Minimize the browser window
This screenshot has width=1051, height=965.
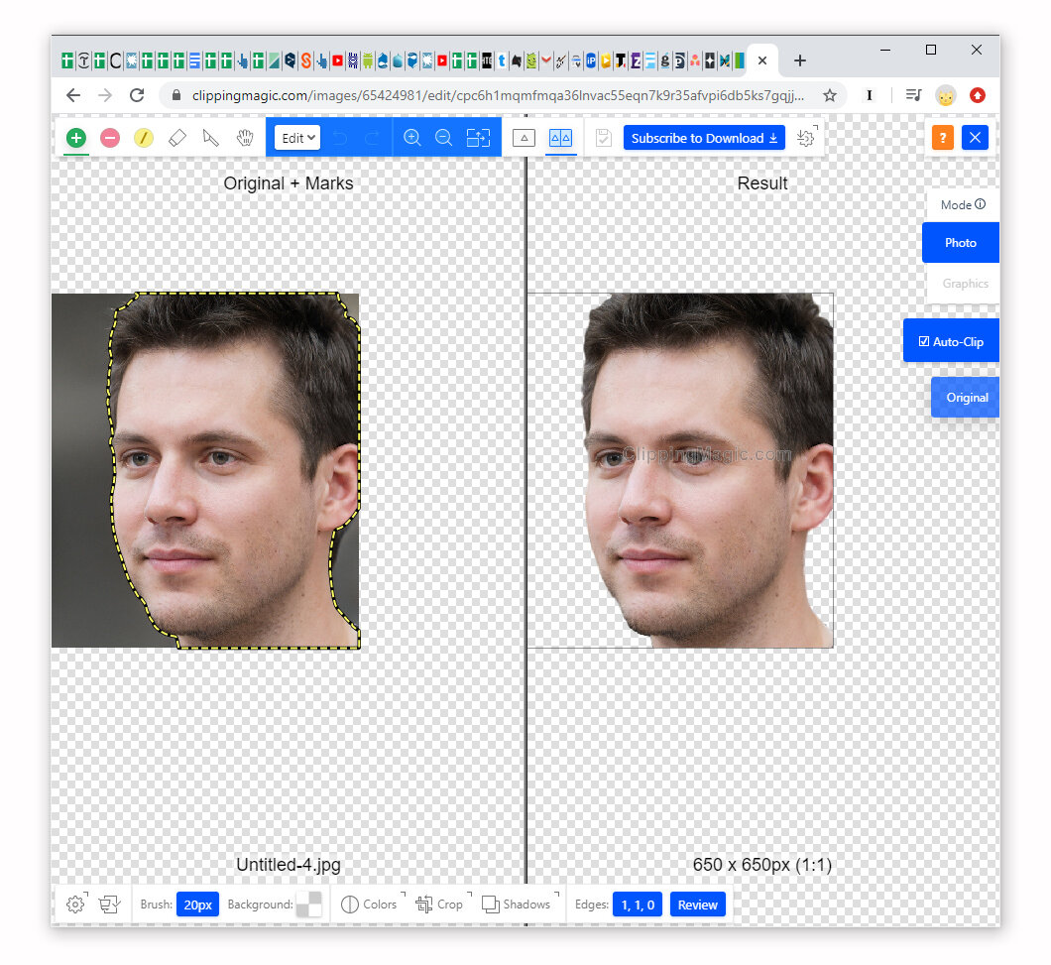coord(885,50)
